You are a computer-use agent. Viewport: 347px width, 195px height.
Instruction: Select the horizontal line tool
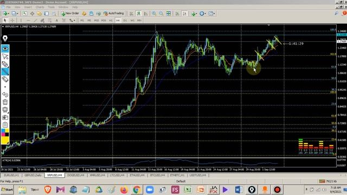point(28,21)
